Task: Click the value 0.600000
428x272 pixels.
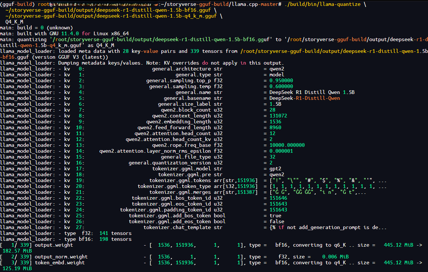Action: point(281,86)
